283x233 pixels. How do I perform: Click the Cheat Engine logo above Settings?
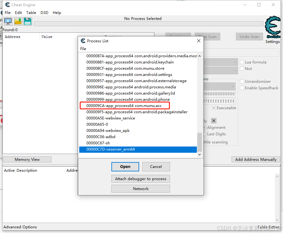click(x=273, y=27)
